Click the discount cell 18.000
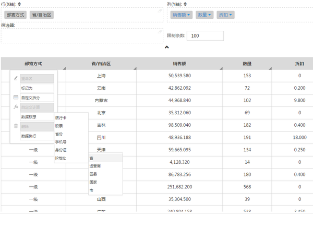The width and height of the screenshot is (313, 228). (x=299, y=138)
